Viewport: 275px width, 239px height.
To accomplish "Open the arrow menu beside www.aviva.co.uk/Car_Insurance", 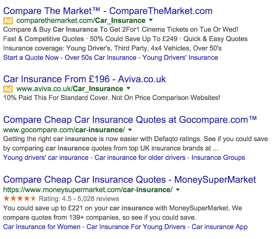I will (x=128, y=89).
